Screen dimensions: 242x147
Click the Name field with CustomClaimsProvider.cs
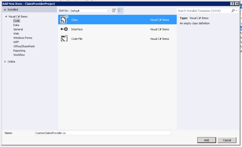point(103,133)
